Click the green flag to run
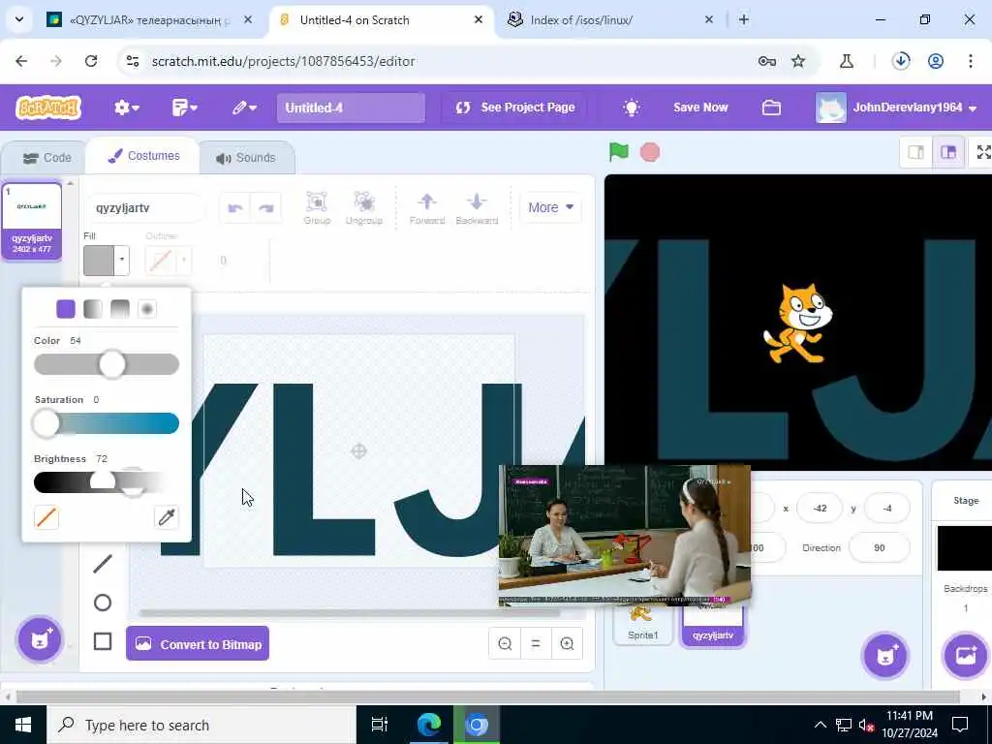The height and width of the screenshot is (744, 992). click(x=619, y=152)
